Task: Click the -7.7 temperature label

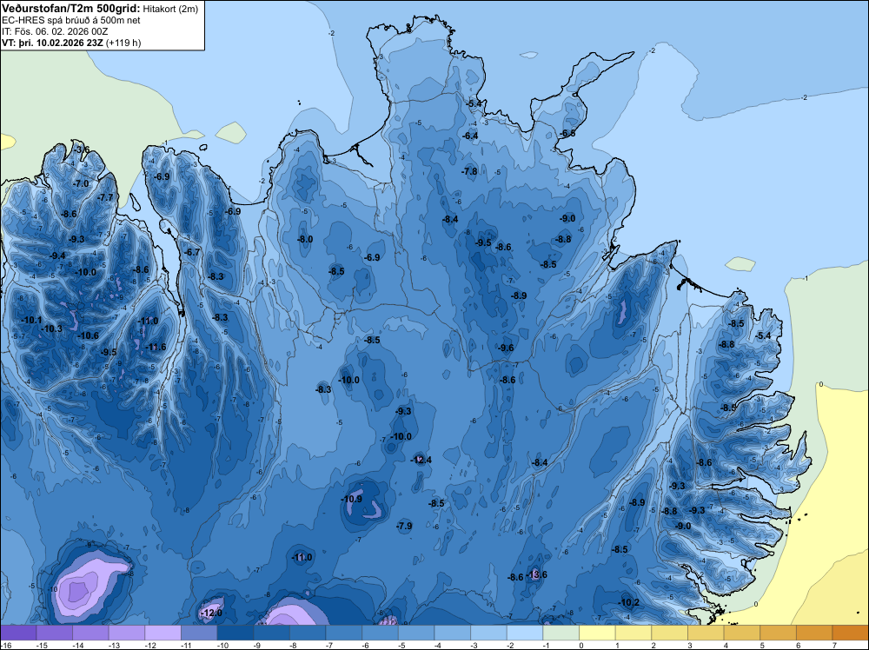Action: [x=105, y=197]
